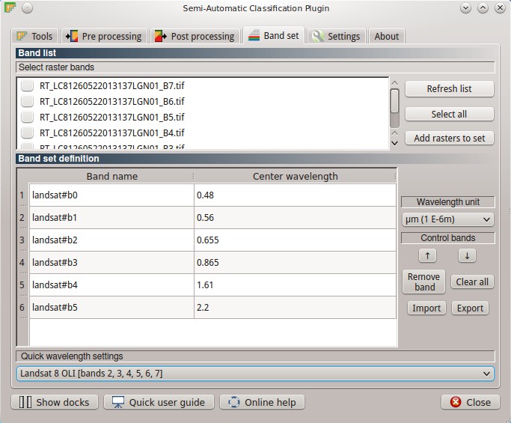Click the band list scroll up arrow
This screenshot has width=511, height=423.
coord(394,83)
